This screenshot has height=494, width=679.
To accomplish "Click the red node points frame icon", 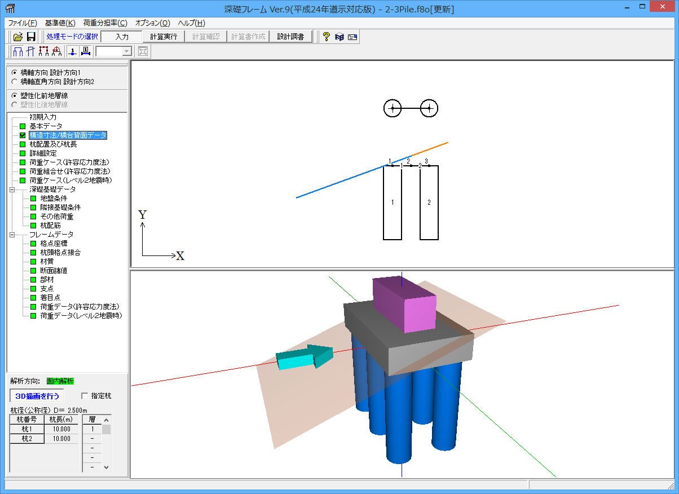I will (43, 51).
